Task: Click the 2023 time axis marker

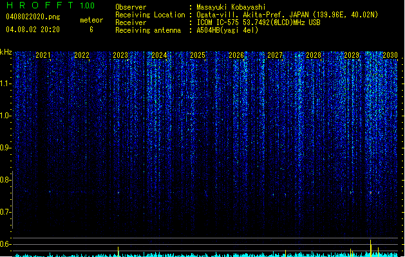Action: tap(120, 55)
